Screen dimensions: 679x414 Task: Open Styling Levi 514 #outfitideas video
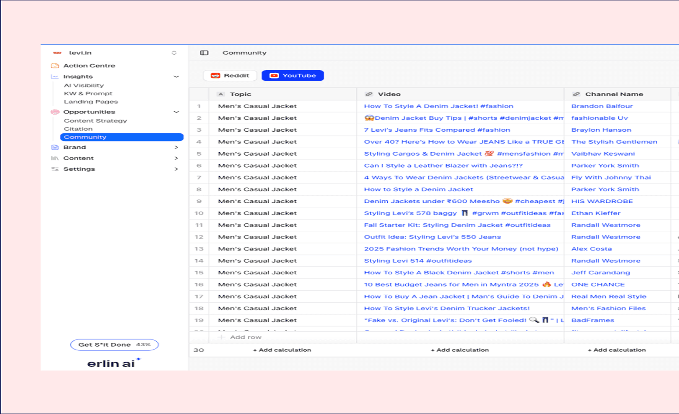(x=417, y=261)
